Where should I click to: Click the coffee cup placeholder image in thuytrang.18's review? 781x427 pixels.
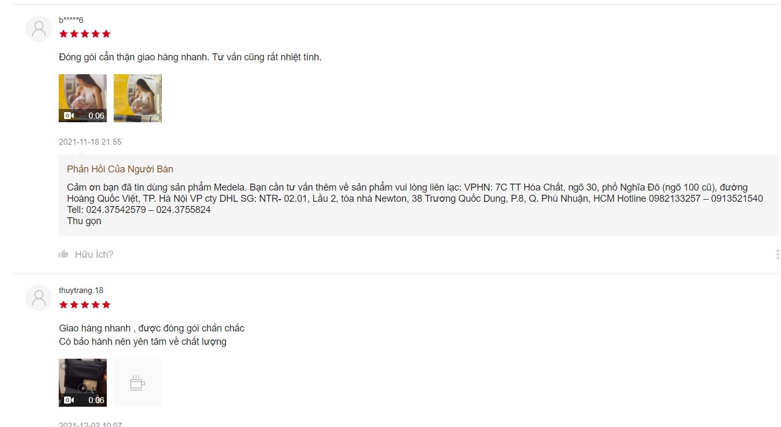138,383
